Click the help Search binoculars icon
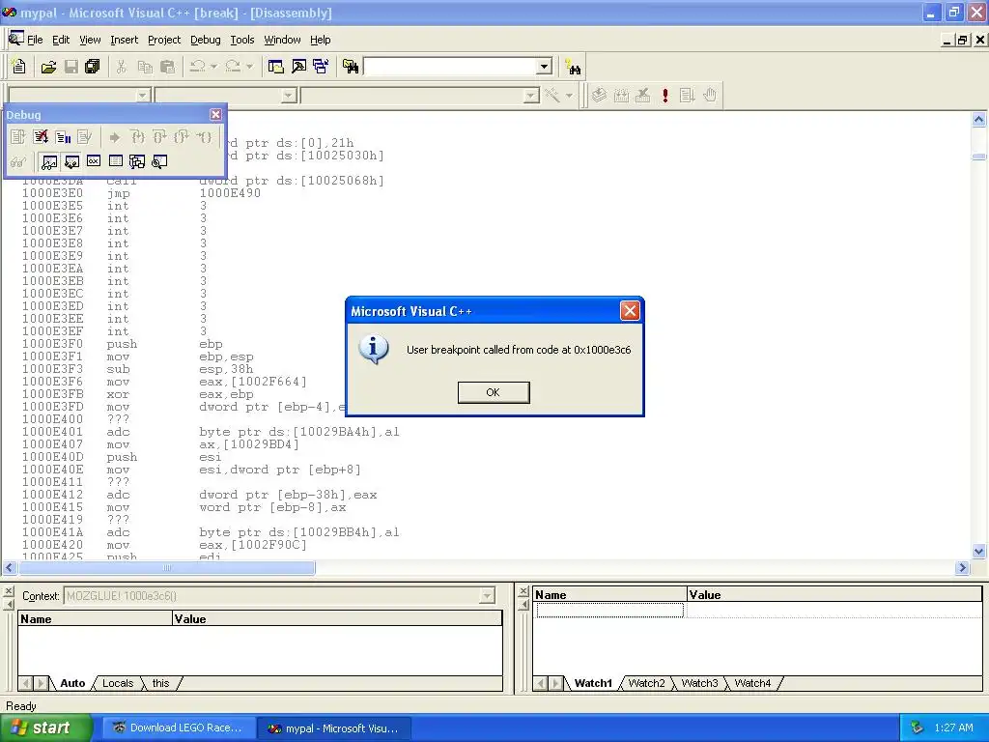 point(573,67)
